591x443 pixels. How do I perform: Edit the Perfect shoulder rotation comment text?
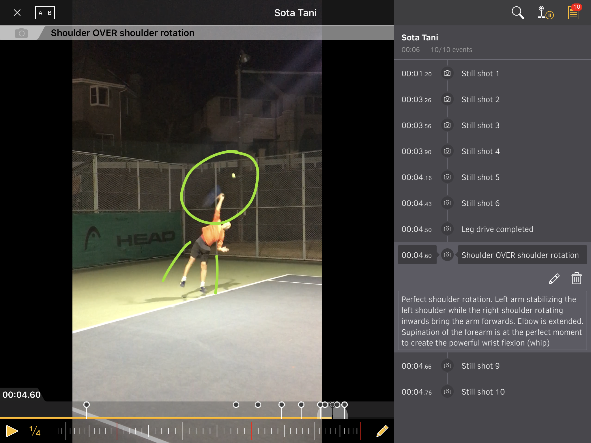click(x=492, y=321)
